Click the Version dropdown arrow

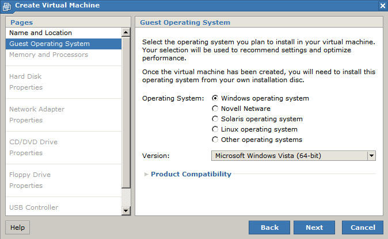[x=371, y=156]
